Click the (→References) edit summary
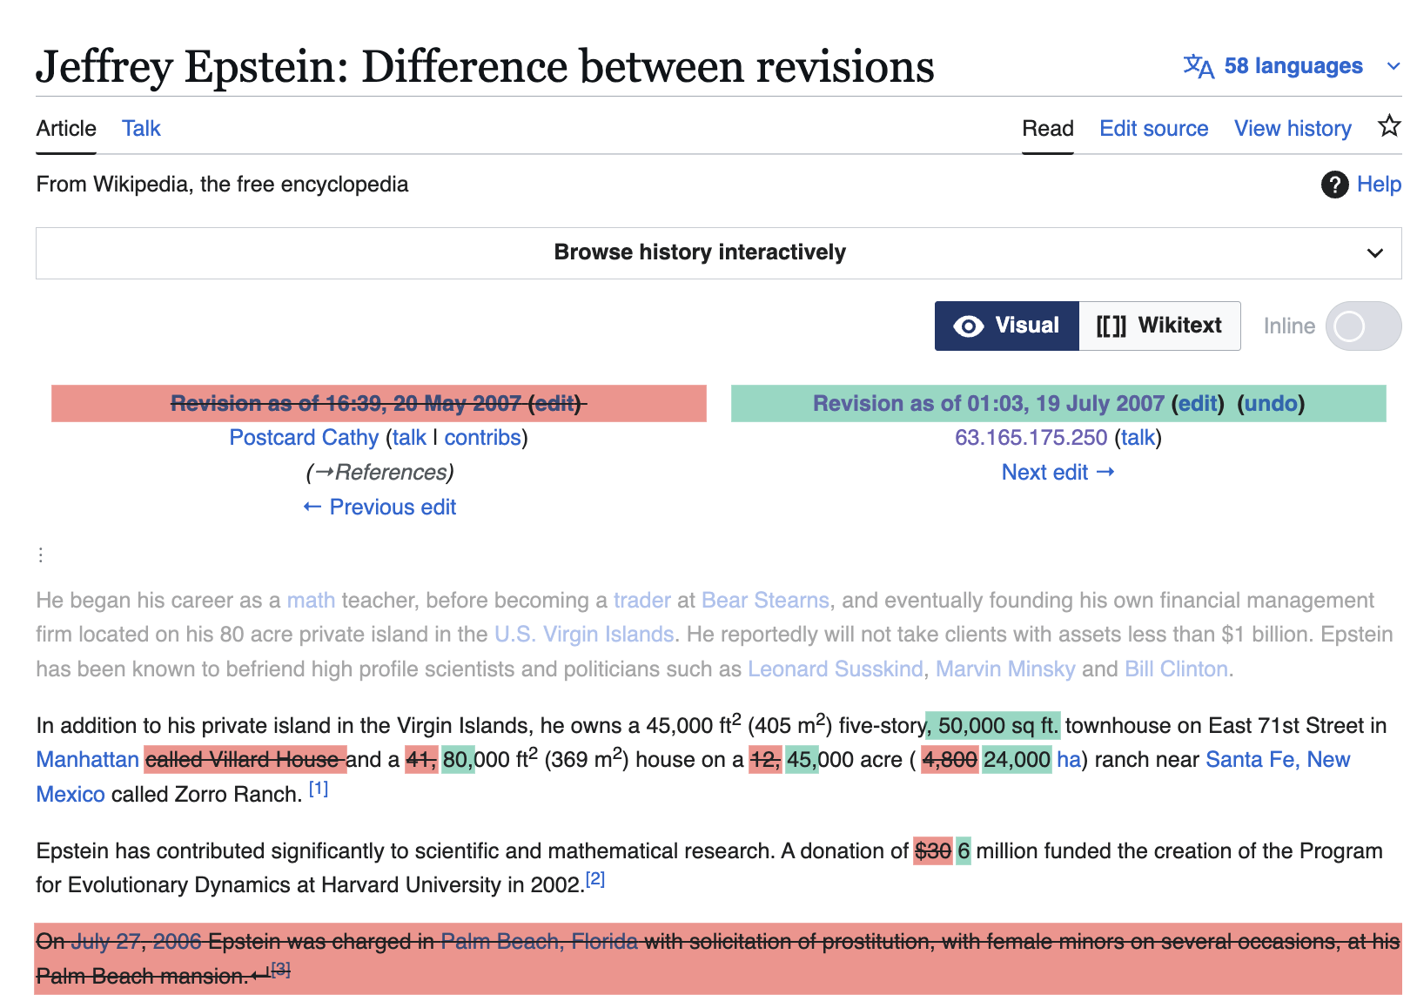Image resolution: width=1417 pixels, height=1008 pixels. [379, 473]
